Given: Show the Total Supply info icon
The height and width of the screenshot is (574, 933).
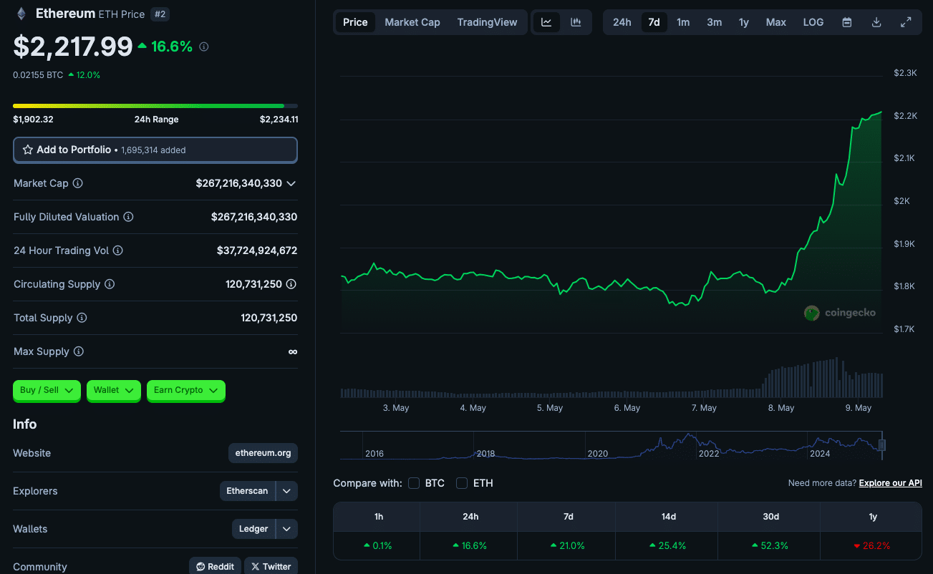Looking at the screenshot, I should (82, 318).
